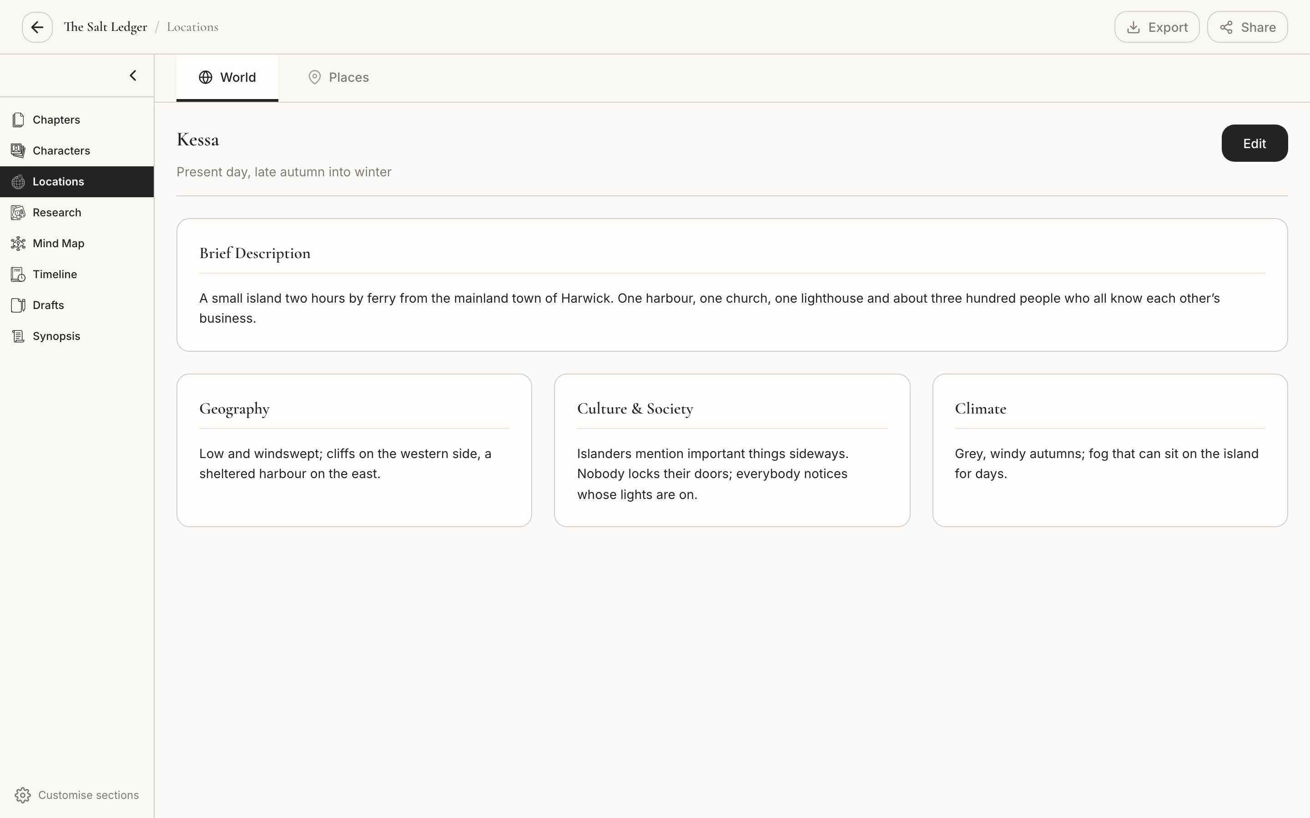The image size is (1310, 818).
Task: Click the Share button label
Action: (x=1258, y=27)
